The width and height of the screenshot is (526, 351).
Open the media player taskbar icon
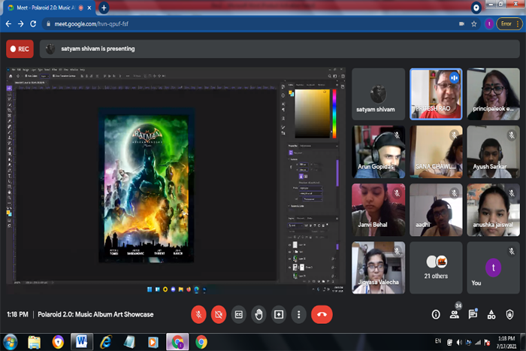point(153,342)
